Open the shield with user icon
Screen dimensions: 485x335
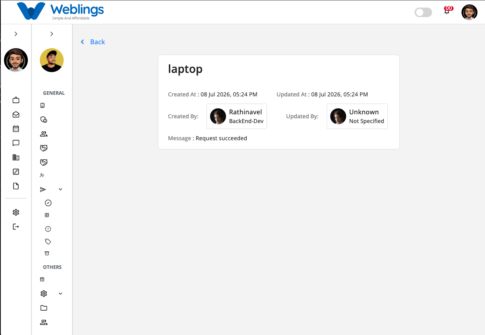[x=44, y=120]
